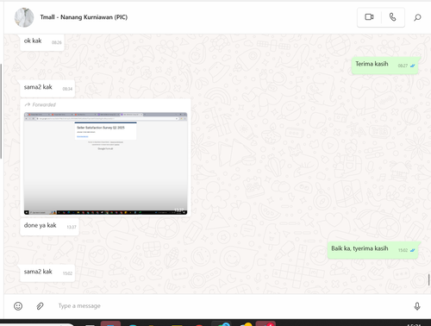Click read receipt ticks on "Terima kasih"
This screenshot has height=326, width=431.
click(x=413, y=66)
